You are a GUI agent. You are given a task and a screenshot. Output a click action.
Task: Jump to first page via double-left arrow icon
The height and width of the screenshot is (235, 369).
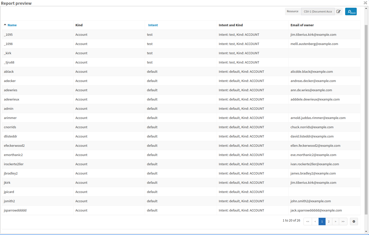pos(307,221)
